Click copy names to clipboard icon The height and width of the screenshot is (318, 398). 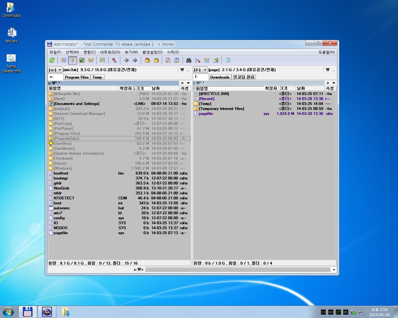[x=216, y=60]
